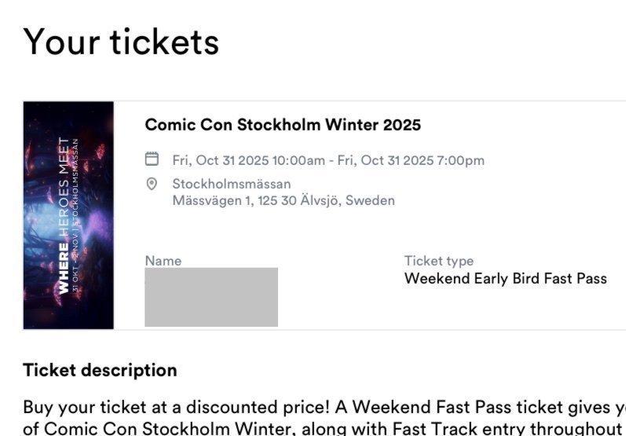
Task: Click the start time "Fri, Oct 31 2025 10:00am"
Action: [x=248, y=160]
